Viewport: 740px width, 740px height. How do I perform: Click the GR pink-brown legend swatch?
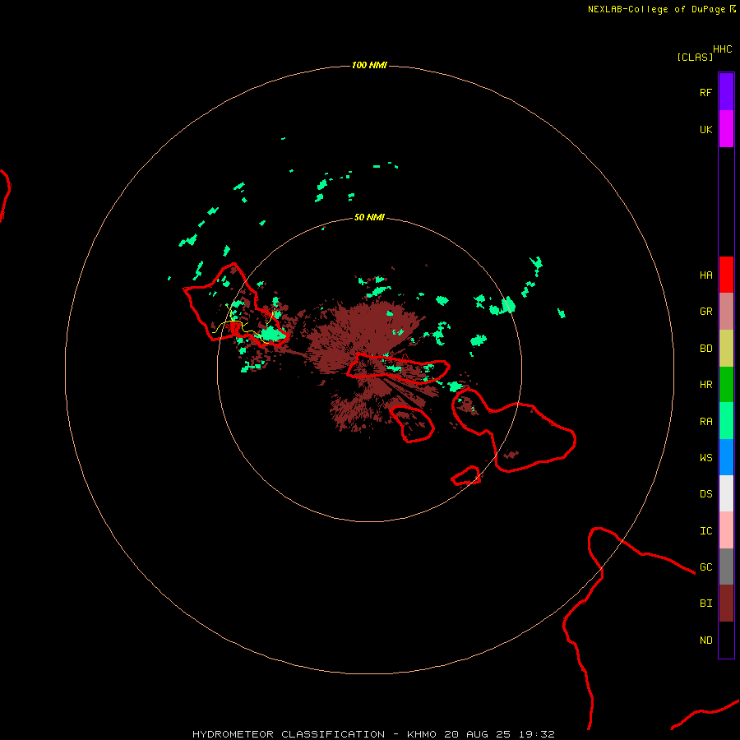click(726, 312)
